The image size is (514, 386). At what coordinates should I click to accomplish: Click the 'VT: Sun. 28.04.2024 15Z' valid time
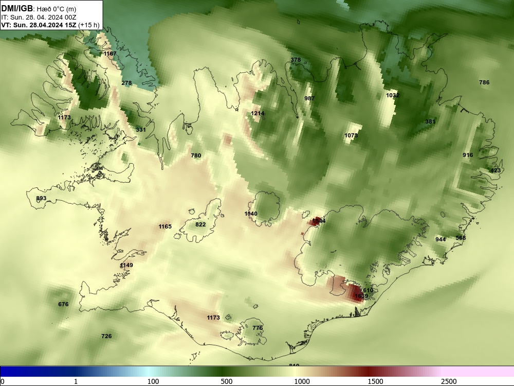point(40,25)
